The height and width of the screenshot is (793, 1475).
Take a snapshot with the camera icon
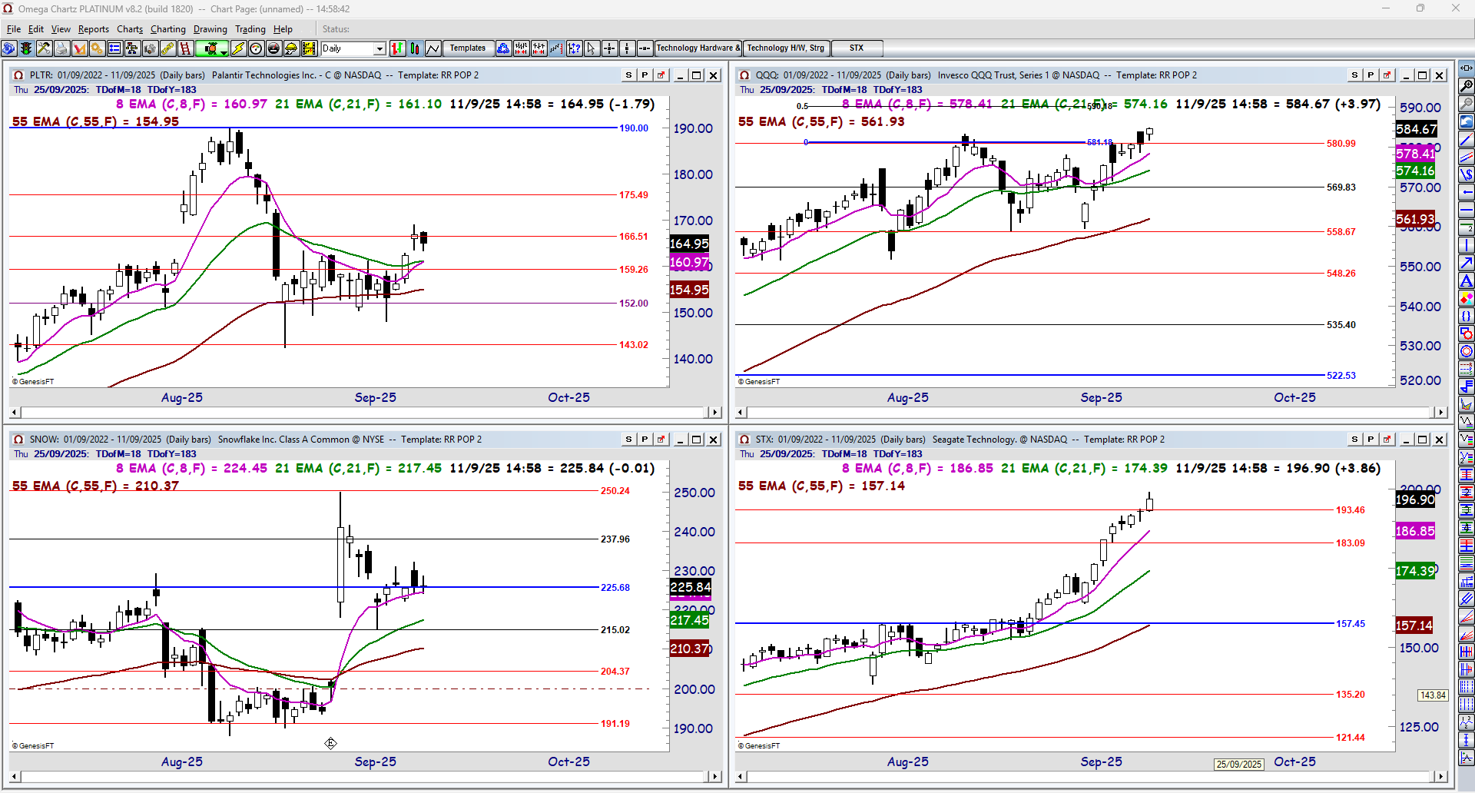click(x=150, y=48)
